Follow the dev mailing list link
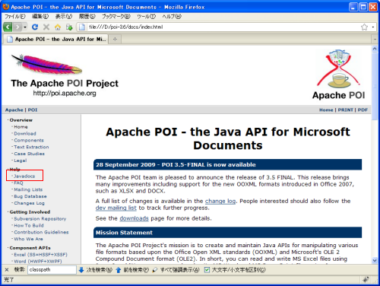Screen dimensions: 380x286 [116, 208]
